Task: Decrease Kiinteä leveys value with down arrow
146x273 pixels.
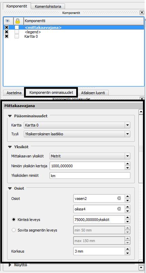Action: click(127, 222)
